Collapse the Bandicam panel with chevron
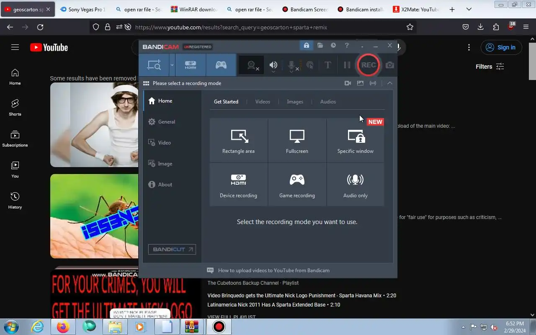The height and width of the screenshot is (335, 536). tap(390, 83)
